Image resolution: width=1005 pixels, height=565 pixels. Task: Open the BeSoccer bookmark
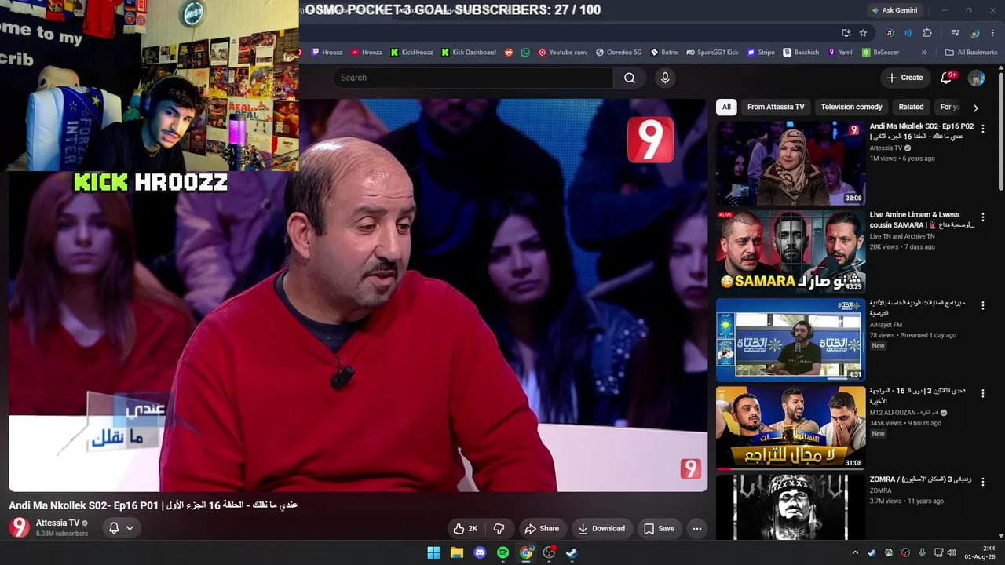880,53
